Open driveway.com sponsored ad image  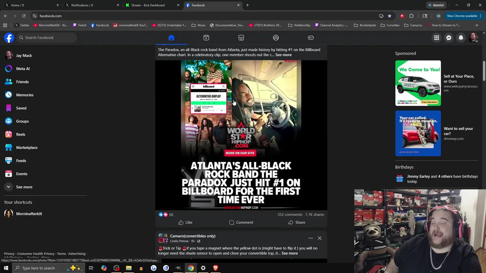[x=418, y=133]
